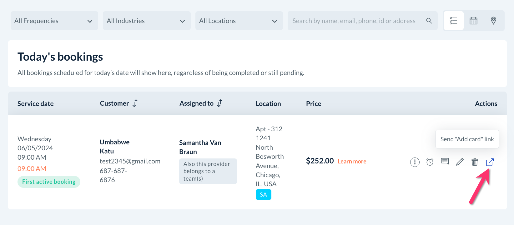
Task: Open the booking notes comment icon
Action: click(x=445, y=162)
